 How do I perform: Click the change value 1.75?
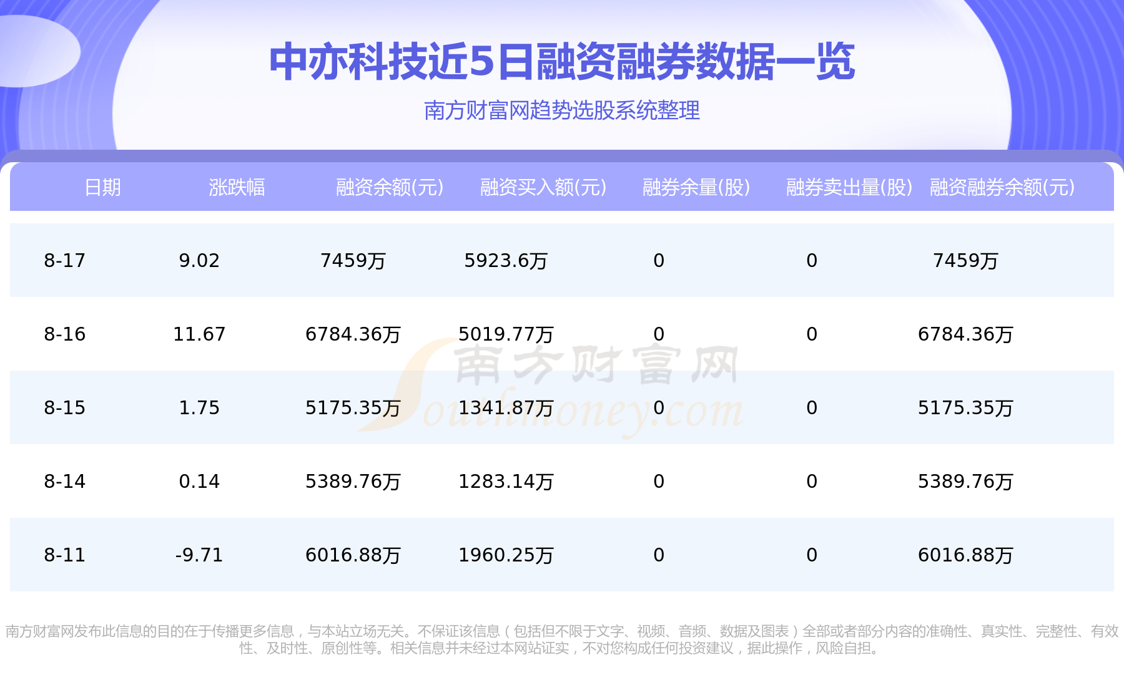click(x=199, y=407)
